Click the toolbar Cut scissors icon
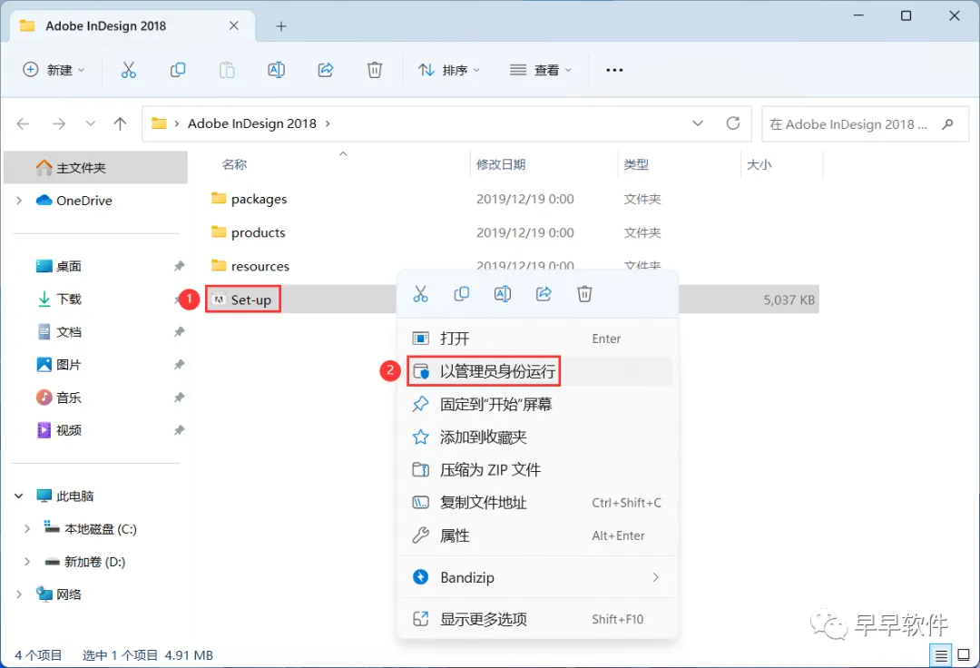 [x=128, y=70]
